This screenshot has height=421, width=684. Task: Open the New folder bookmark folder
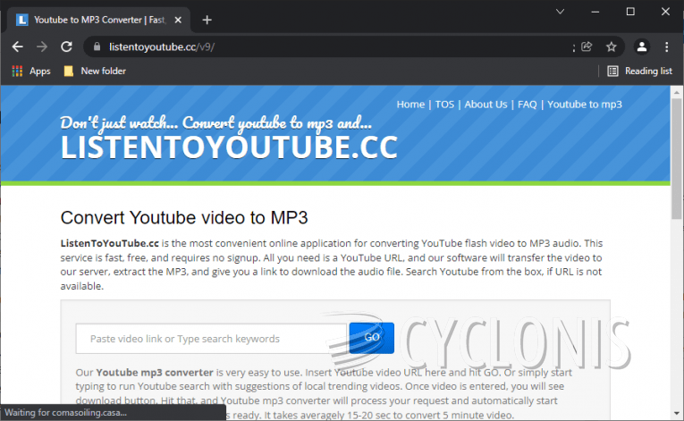click(94, 71)
